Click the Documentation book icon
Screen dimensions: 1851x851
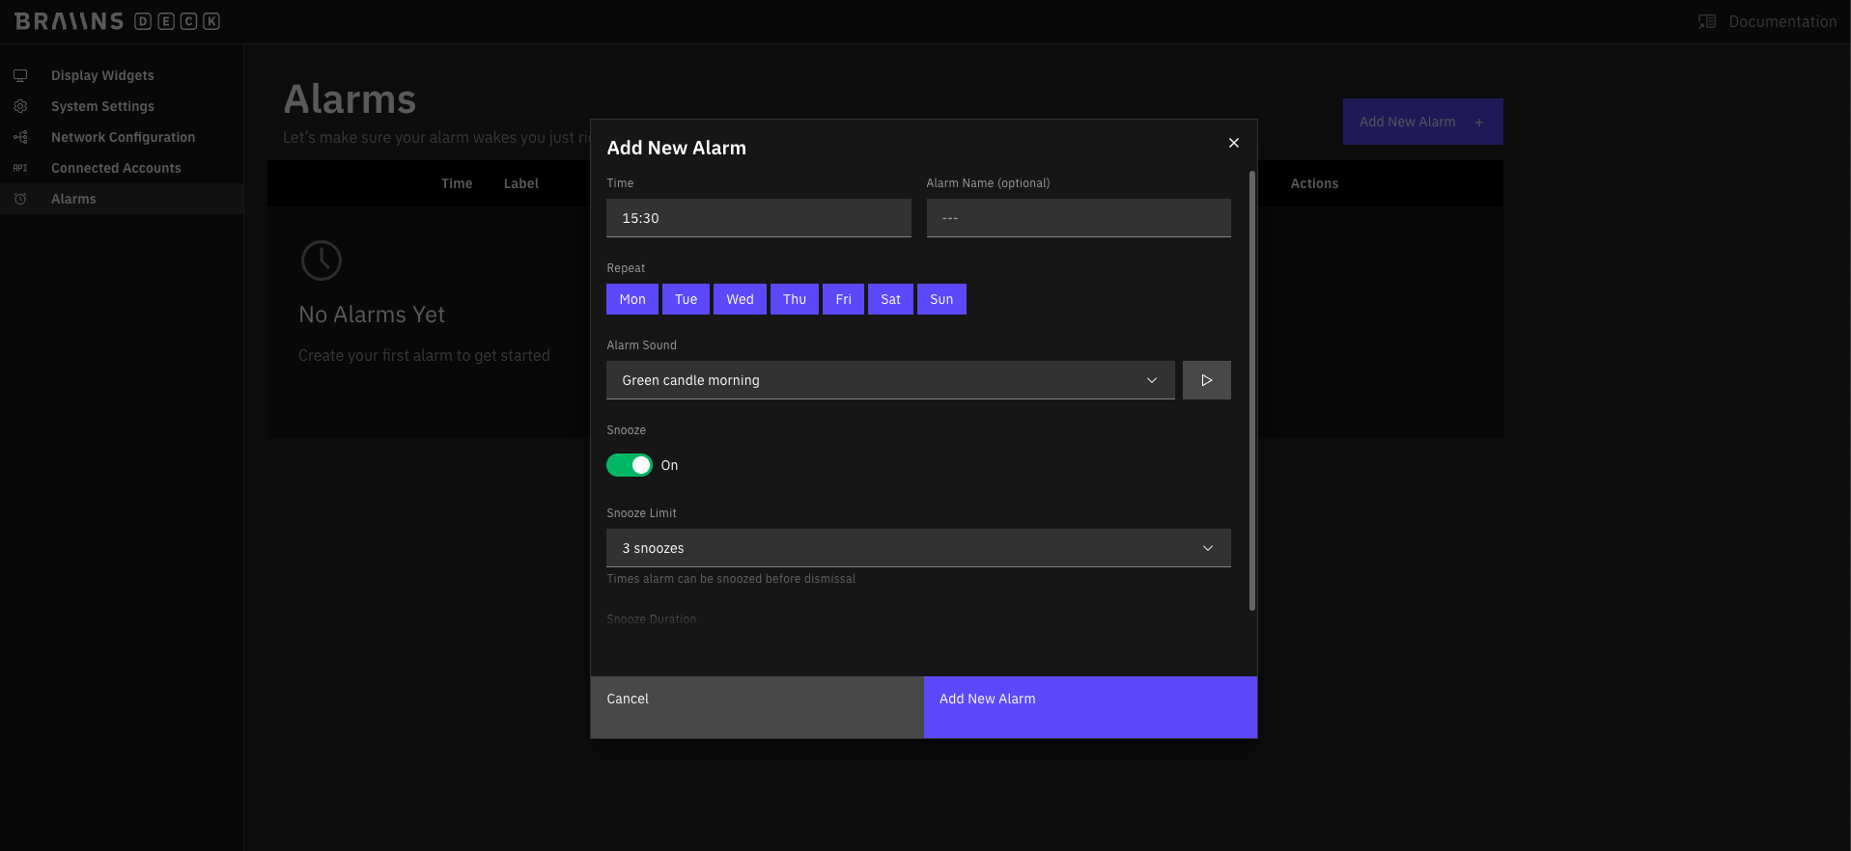coord(1707,21)
